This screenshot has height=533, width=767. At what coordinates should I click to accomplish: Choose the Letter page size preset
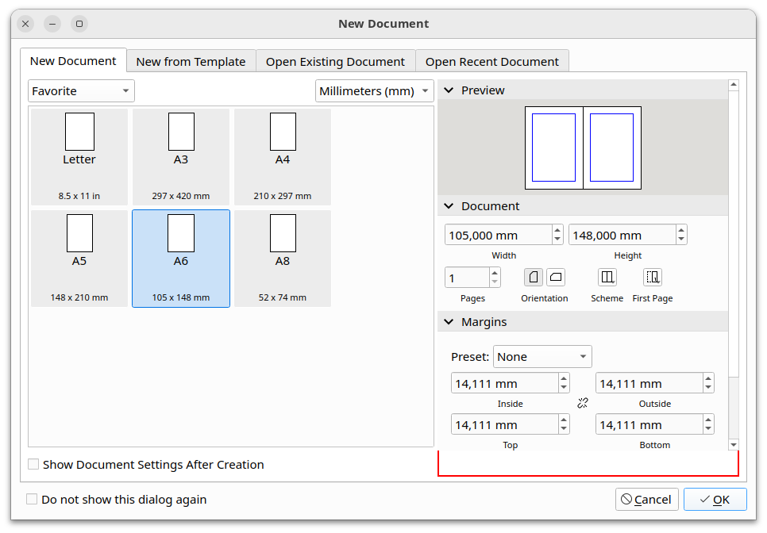tap(79, 157)
